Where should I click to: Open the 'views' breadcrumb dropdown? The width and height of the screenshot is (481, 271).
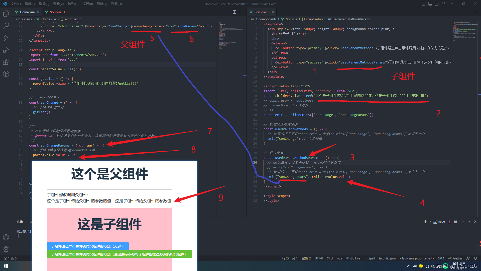(x=28, y=19)
